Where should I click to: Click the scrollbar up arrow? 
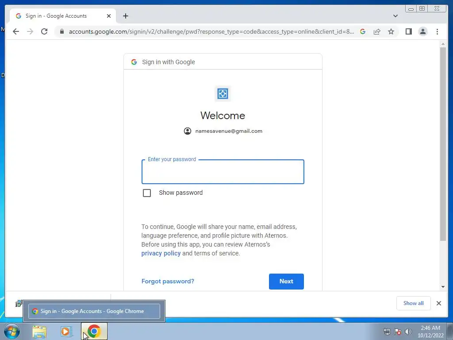(443, 44)
